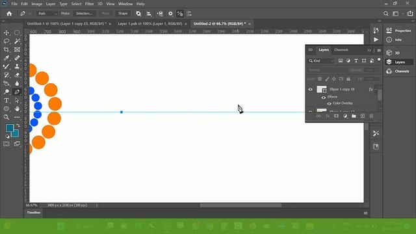Select the Dodge tool
416x234 pixels.
pos(6,92)
